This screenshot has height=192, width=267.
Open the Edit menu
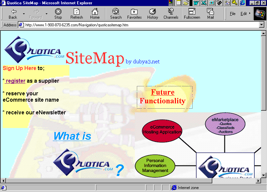pos(244,14)
